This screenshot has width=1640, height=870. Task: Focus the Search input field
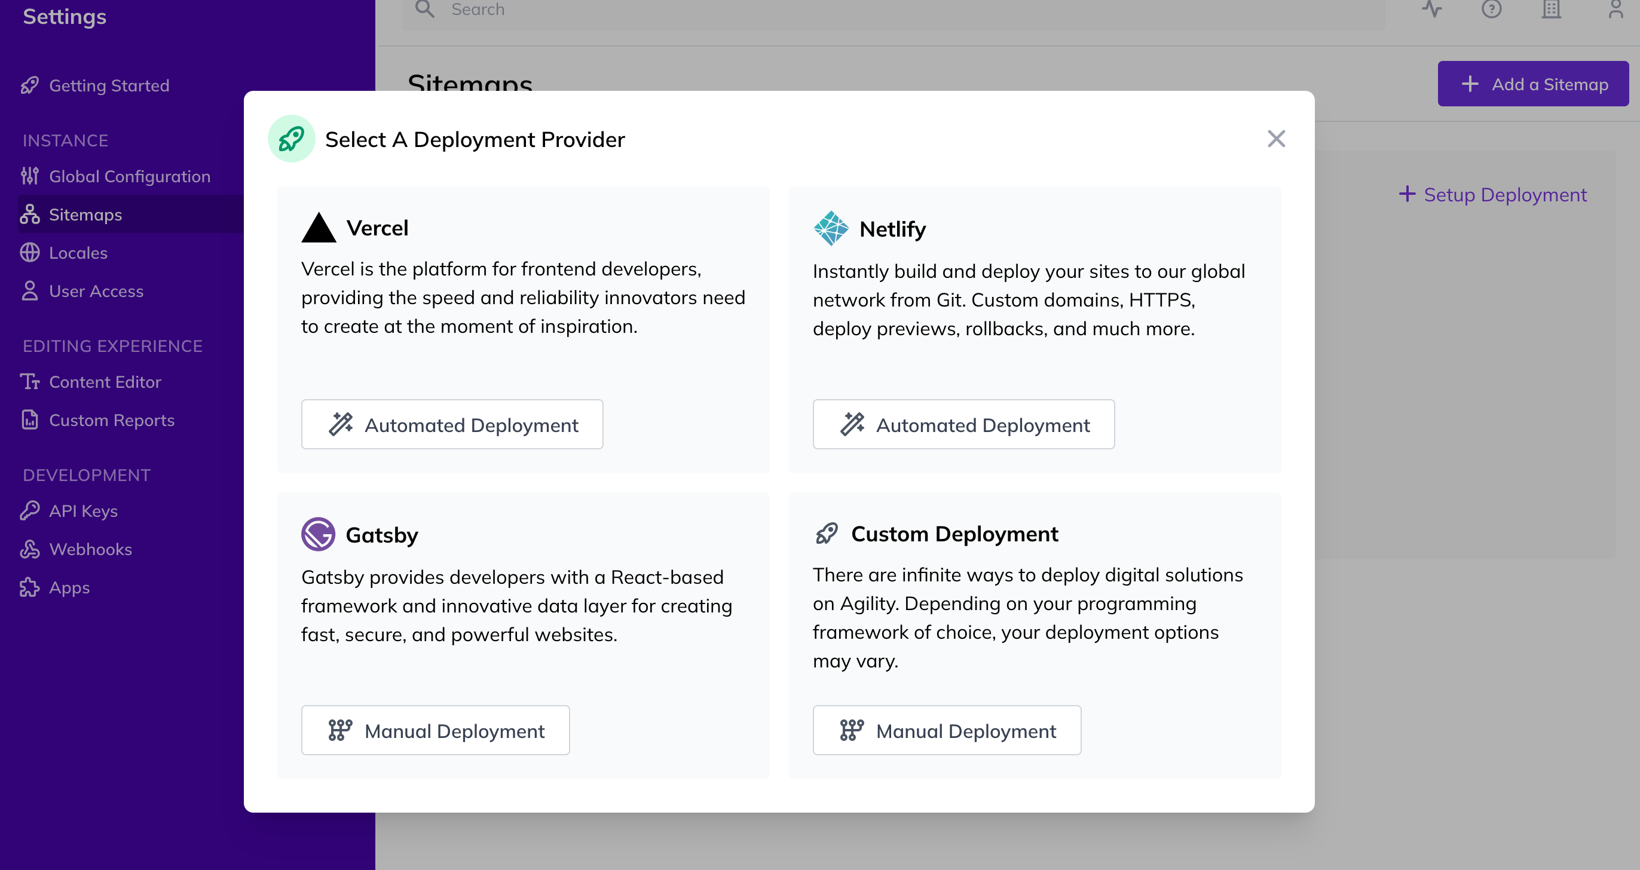(893, 10)
